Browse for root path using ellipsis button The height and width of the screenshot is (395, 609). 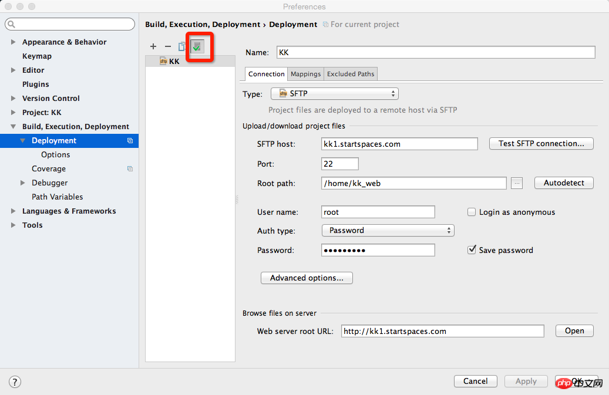(517, 183)
